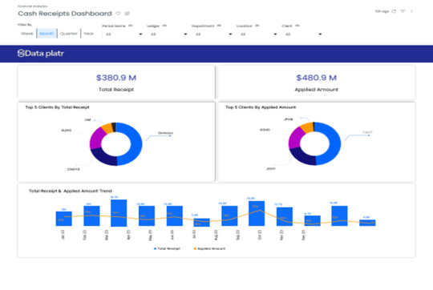433x290 pixels.
Task: Open the three-dot dashboard options menu
Action: click(411, 11)
